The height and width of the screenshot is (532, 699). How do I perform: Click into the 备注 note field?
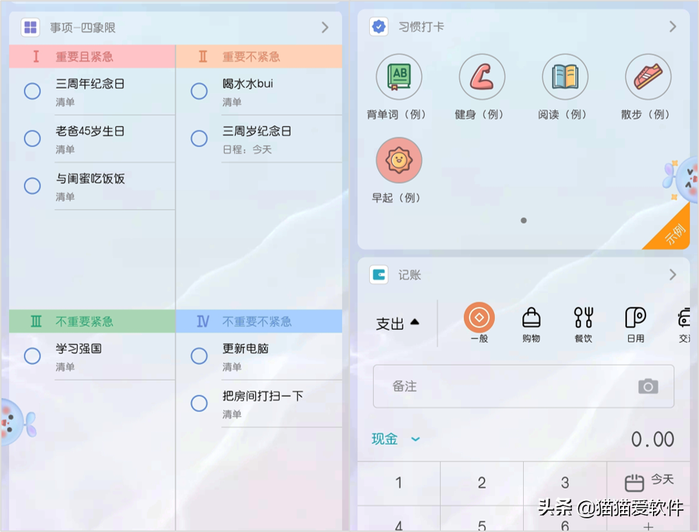click(502, 386)
